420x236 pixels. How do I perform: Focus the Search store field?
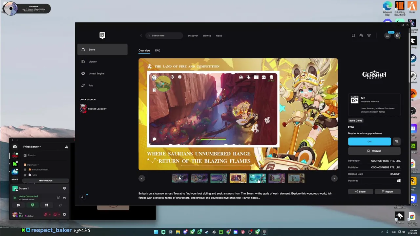pyautogui.click(x=164, y=35)
